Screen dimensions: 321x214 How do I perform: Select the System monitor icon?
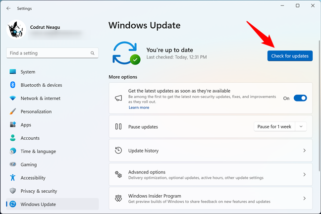click(13, 72)
